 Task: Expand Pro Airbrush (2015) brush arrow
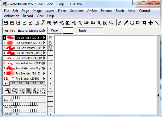pyautogui.click(x=44, y=42)
